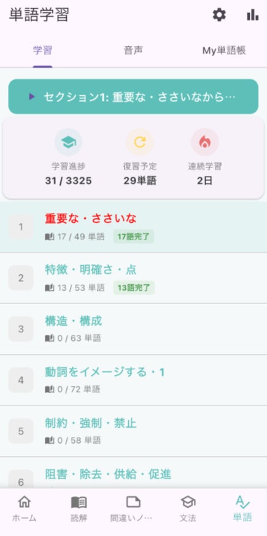This screenshot has width=267, height=536.
Task: Tap the graduation cap 学習進捗 icon
Action: tap(68, 142)
